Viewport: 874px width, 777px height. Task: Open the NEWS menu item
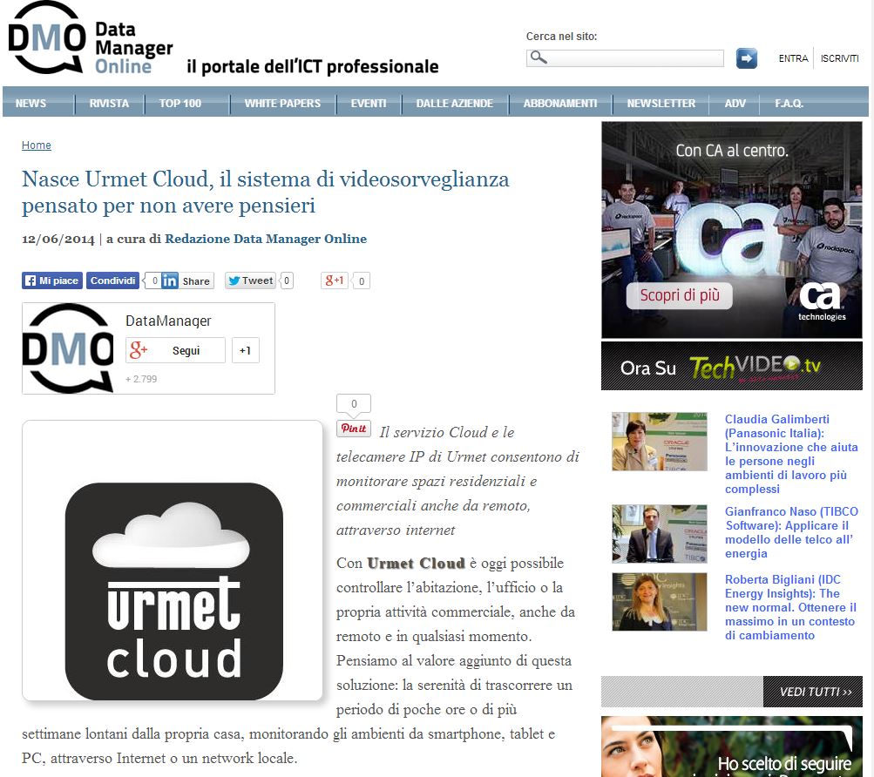pyautogui.click(x=31, y=103)
